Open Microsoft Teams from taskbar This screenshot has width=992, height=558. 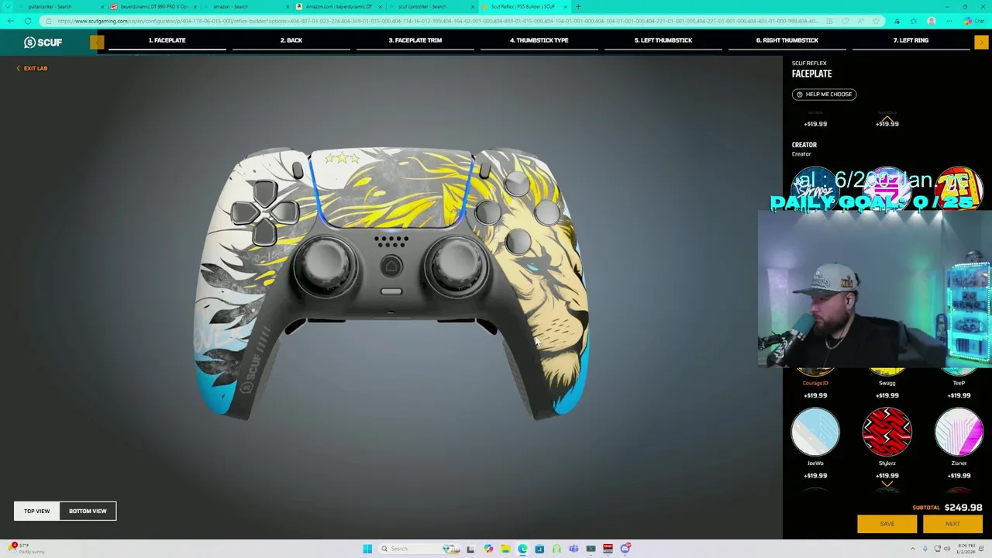(573, 549)
